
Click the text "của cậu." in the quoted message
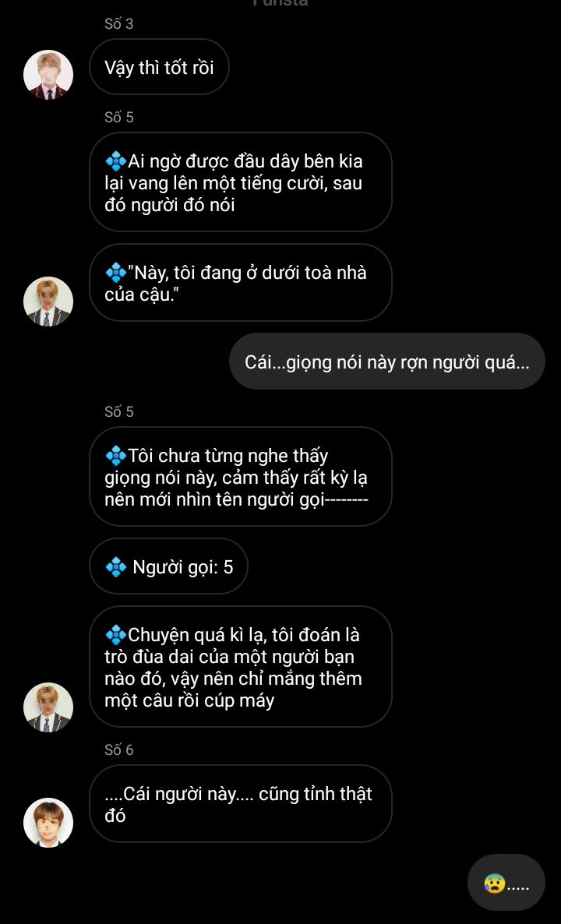click(x=137, y=294)
